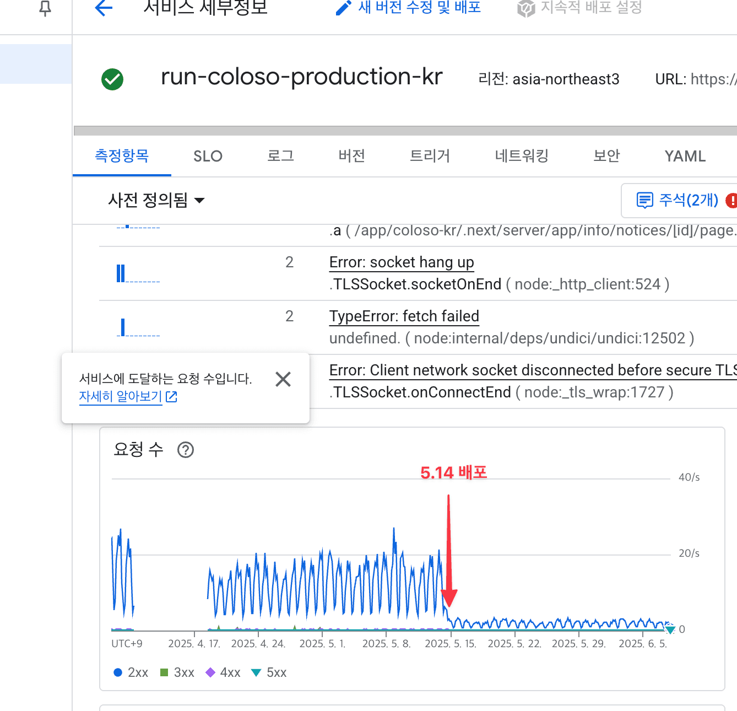
Task: Open 'Error: socket hang up' link
Action: point(402,262)
